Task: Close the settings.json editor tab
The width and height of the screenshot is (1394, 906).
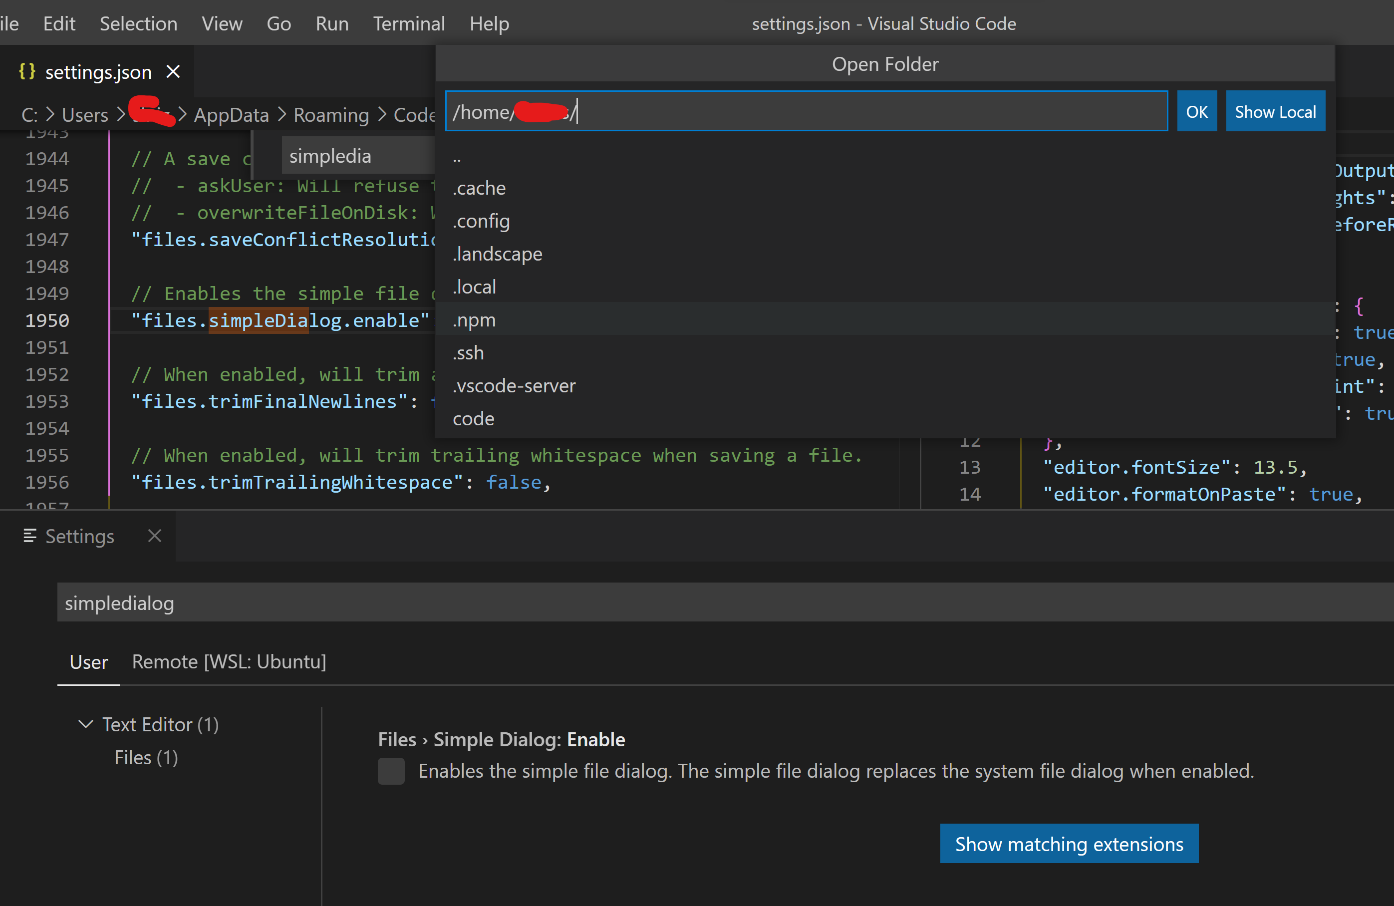Action: click(173, 71)
